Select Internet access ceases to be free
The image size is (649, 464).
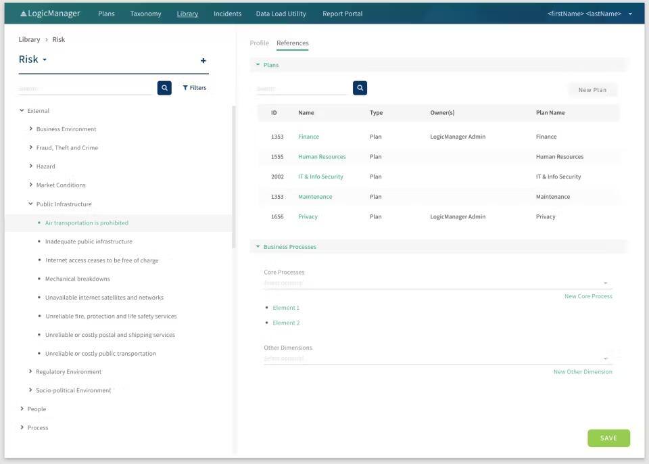pos(102,260)
